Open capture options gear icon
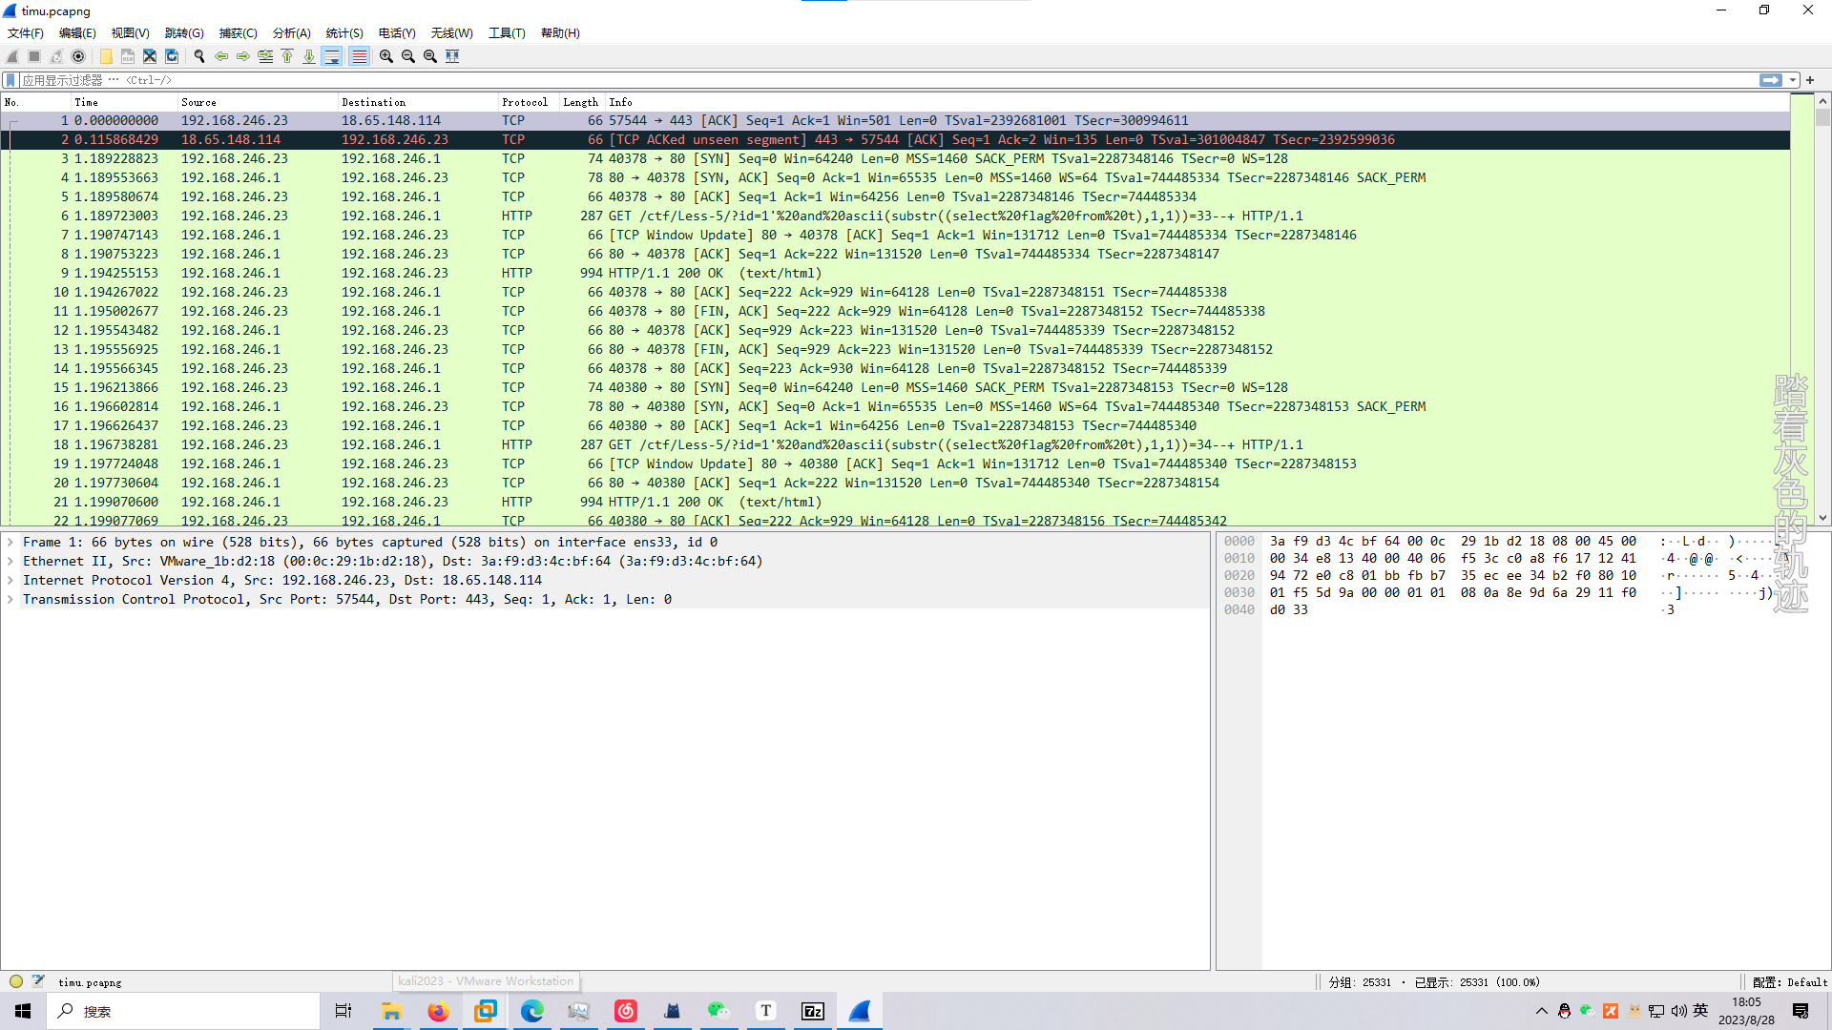 click(x=78, y=56)
